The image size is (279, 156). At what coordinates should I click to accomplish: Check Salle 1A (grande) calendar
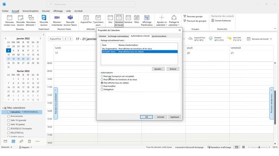[x=9, y=120]
